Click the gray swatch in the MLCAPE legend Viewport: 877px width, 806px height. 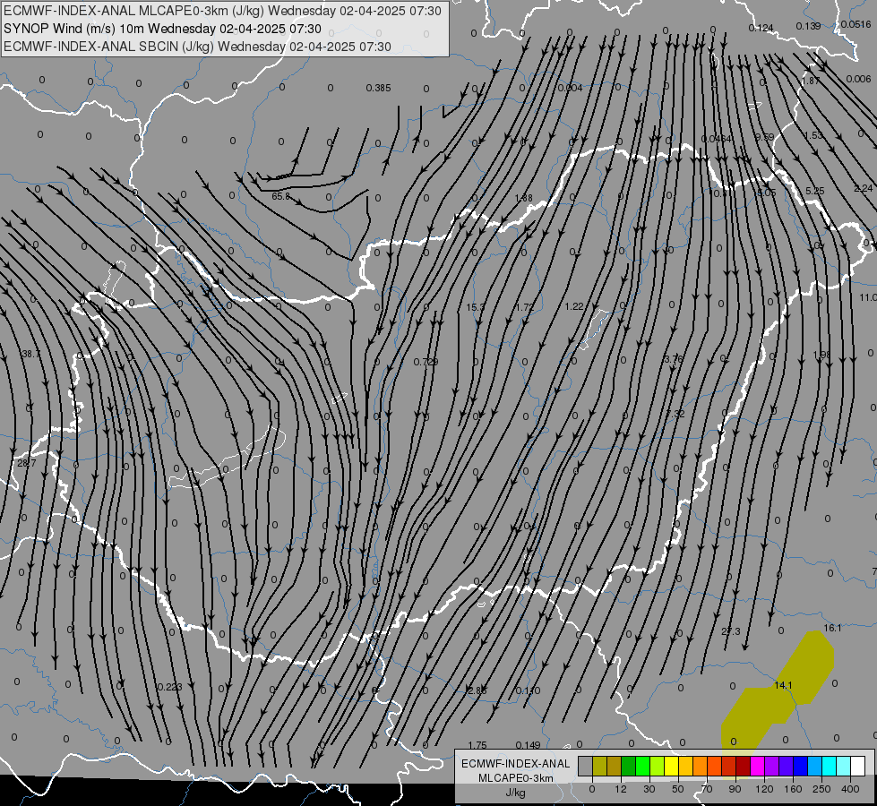[585, 767]
